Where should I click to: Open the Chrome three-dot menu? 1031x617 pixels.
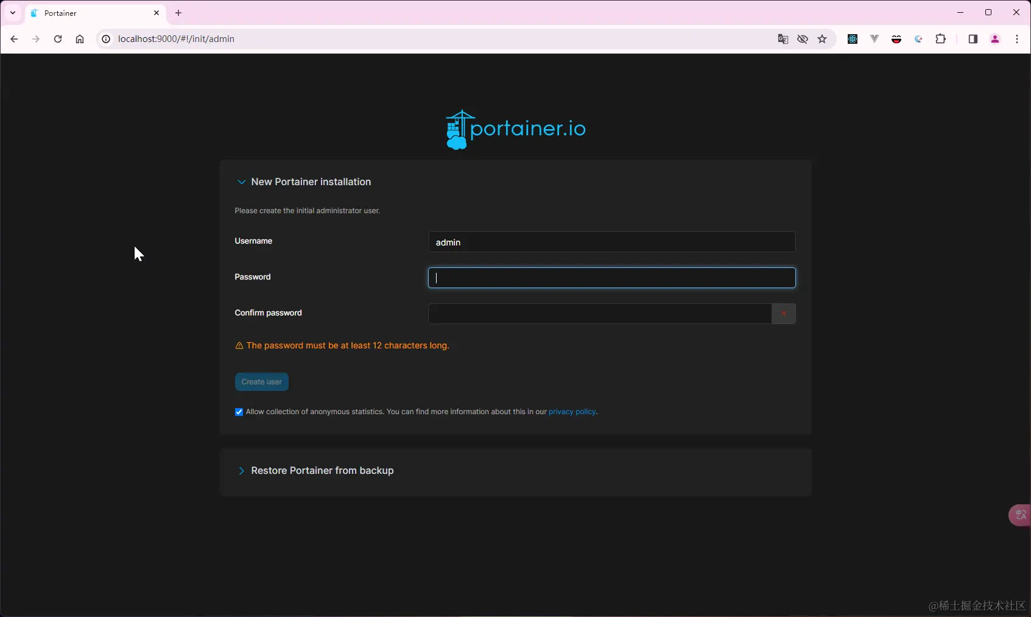coord(1017,39)
